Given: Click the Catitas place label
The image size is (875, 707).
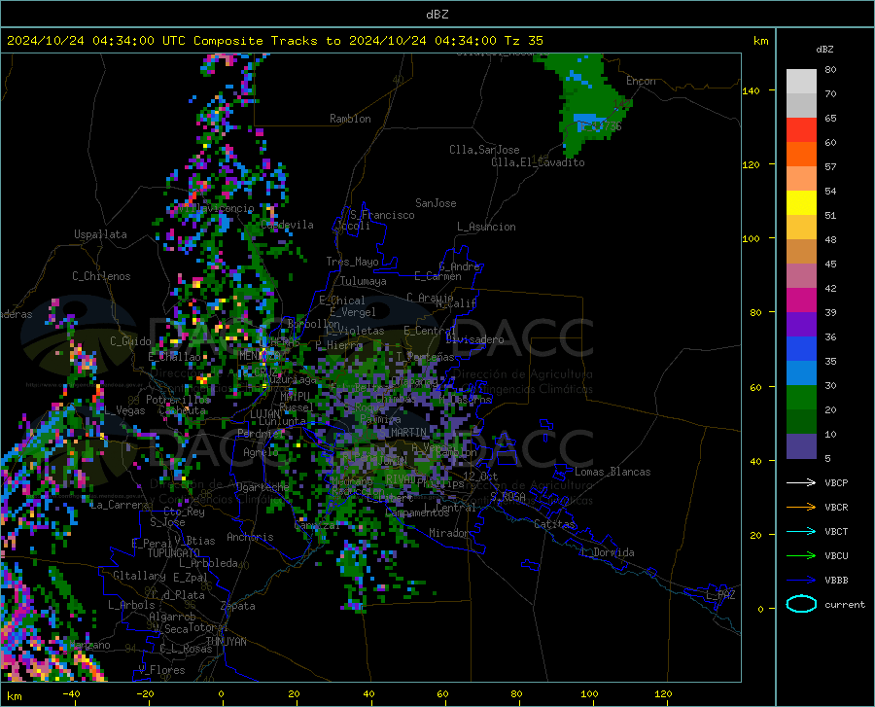Looking at the screenshot, I should [555, 524].
